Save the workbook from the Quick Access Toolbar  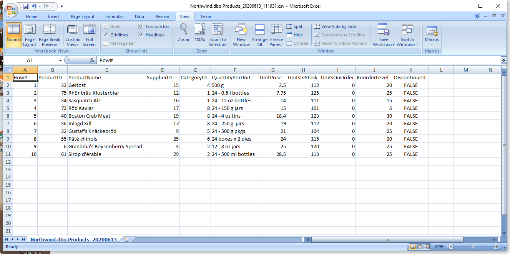[26, 6]
